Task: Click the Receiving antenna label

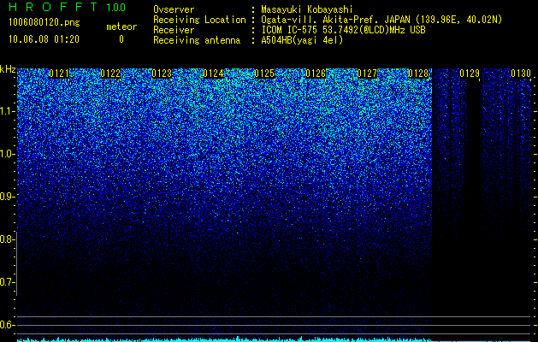Action: tap(197, 40)
